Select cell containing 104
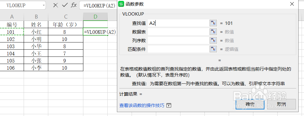 pyautogui.click(x=12, y=53)
